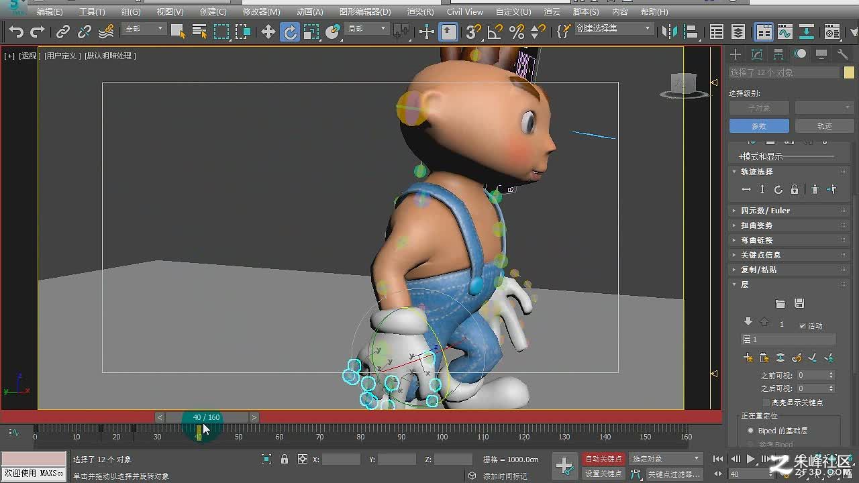859x483 pixels.
Task: Open the Utilities wrench panel icon
Action: coord(843,54)
